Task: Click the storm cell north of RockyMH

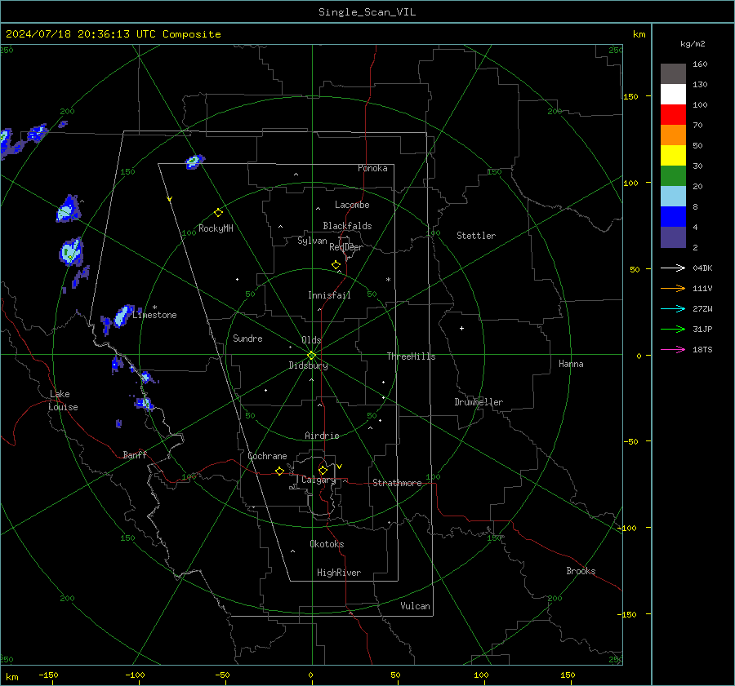Action: coord(195,162)
